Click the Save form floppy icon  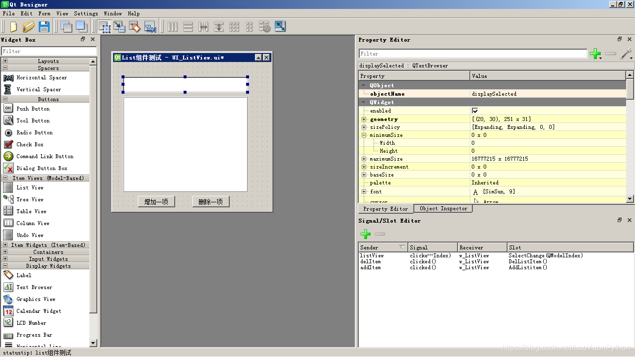click(x=44, y=26)
